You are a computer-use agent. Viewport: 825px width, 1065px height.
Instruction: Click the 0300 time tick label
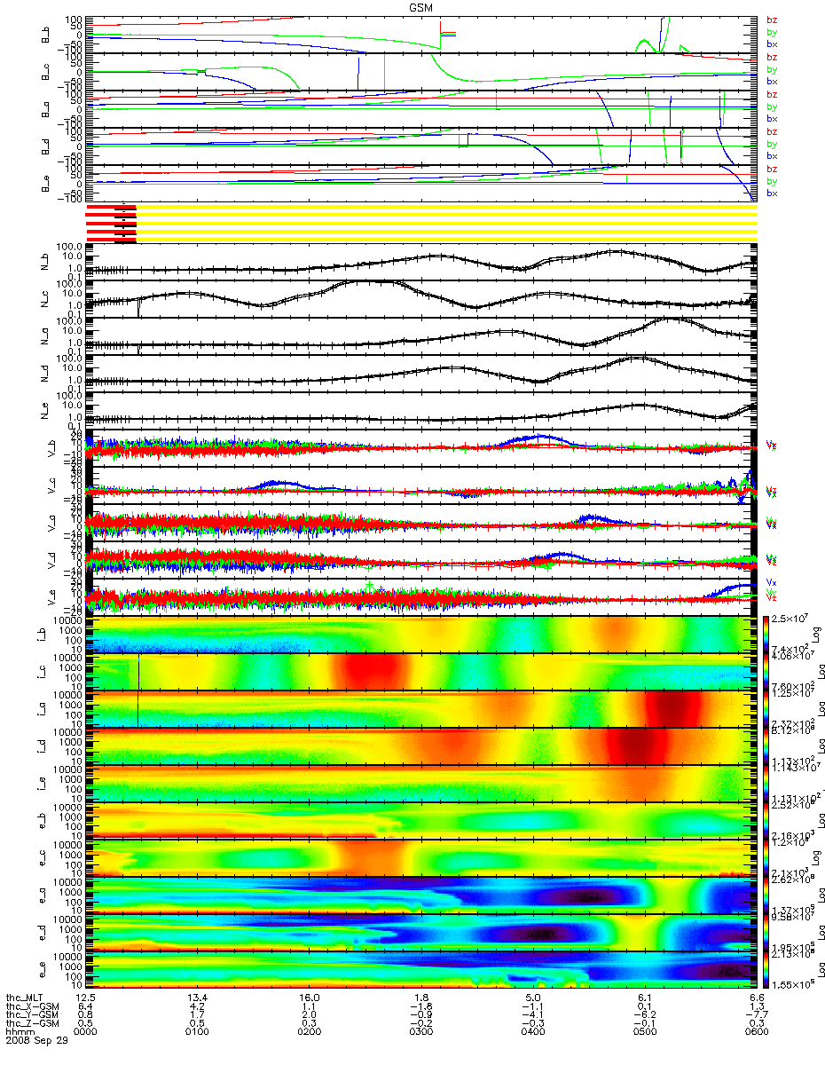coord(421,1033)
